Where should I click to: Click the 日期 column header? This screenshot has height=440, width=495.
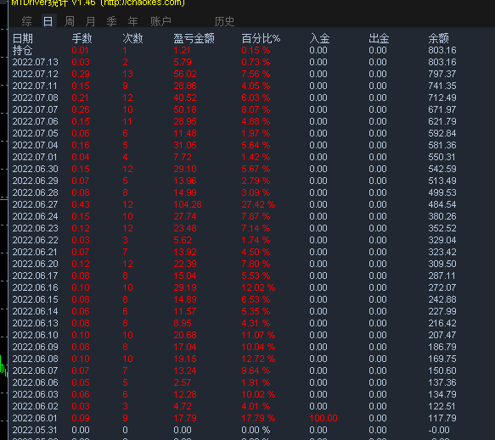coord(23,38)
